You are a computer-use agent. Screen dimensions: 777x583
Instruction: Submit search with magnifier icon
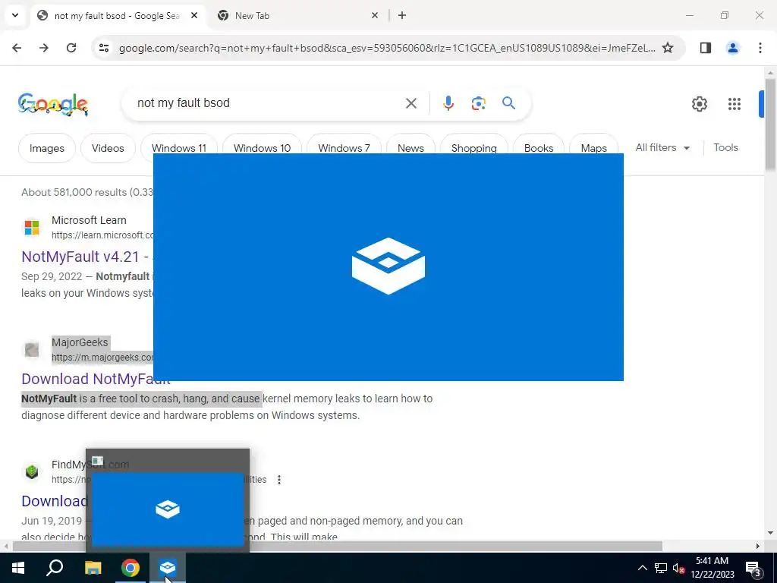pyautogui.click(x=508, y=103)
